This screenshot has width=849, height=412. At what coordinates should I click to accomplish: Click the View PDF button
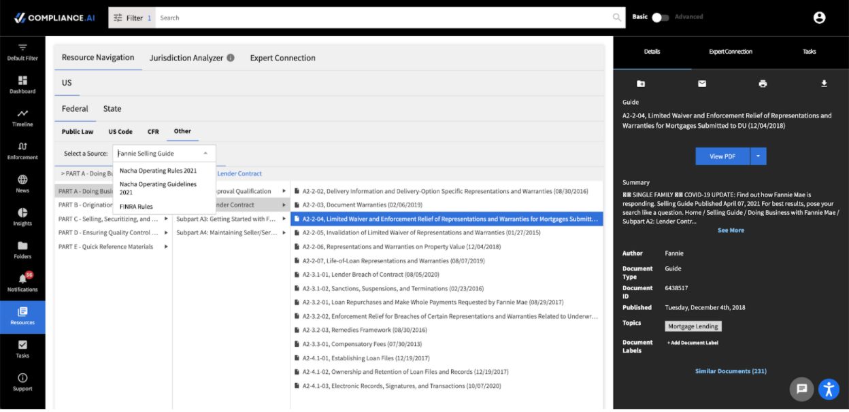(722, 156)
